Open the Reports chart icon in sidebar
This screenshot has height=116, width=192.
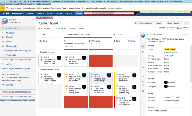3,37
